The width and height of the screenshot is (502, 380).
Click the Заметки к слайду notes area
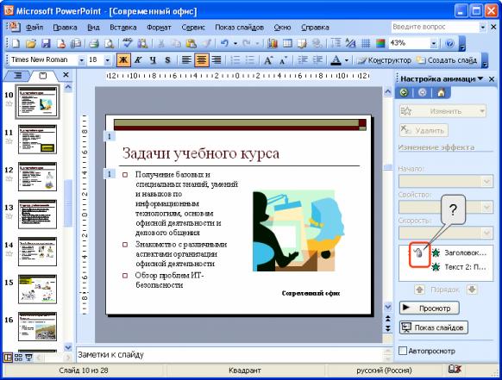click(229, 355)
